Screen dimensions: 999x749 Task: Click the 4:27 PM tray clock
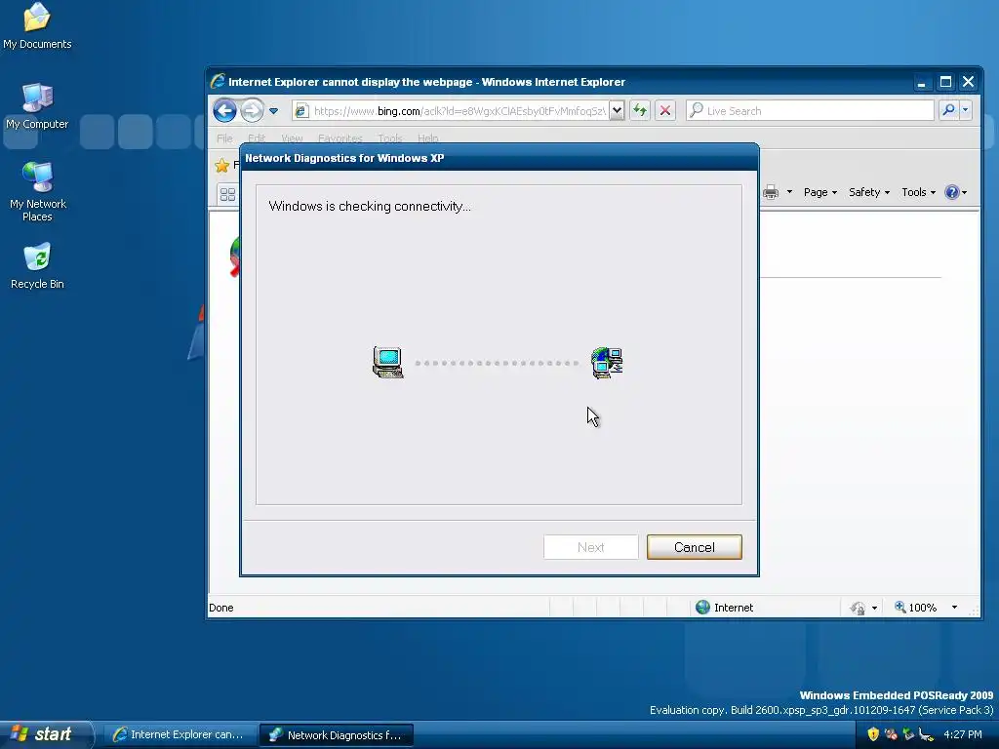click(x=963, y=734)
